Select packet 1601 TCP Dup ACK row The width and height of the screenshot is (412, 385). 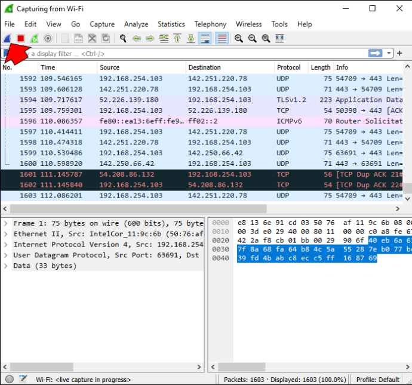point(202,174)
